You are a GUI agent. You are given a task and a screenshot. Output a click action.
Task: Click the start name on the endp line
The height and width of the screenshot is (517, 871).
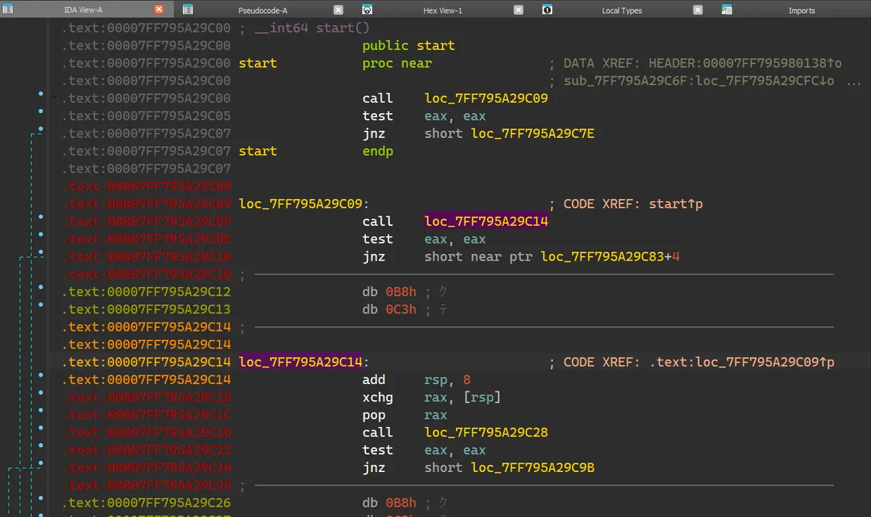pyautogui.click(x=258, y=151)
